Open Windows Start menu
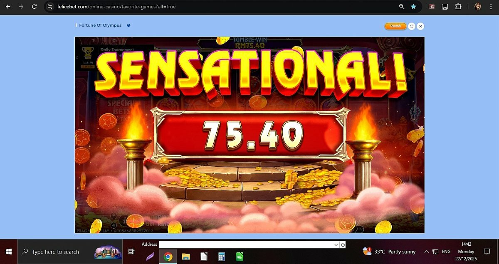Viewport: 499px width, 264px height. pyautogui.click(x=9, y=252)
